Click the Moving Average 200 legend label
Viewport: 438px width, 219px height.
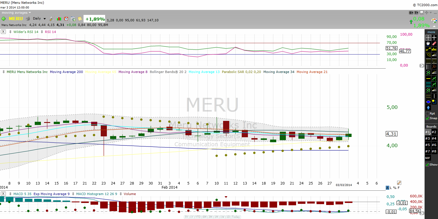click(67, 72)
